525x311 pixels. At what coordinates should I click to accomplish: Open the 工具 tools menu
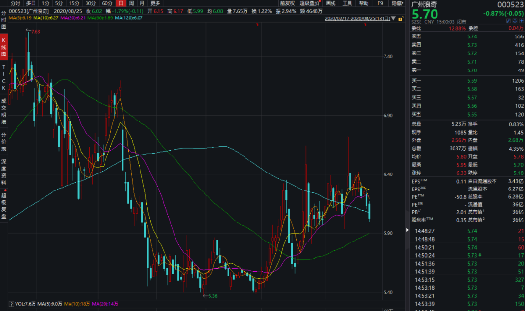(x=347, y=3)
